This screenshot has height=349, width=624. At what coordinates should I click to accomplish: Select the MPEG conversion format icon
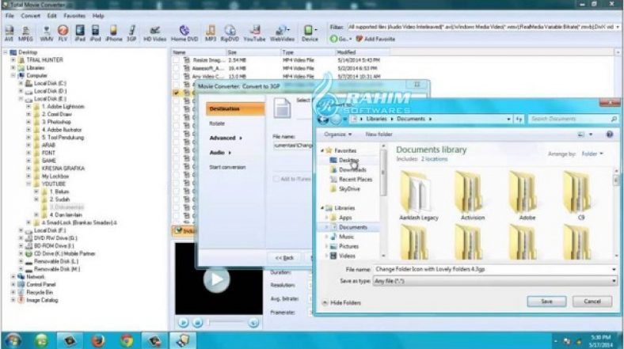pos(25,33)
